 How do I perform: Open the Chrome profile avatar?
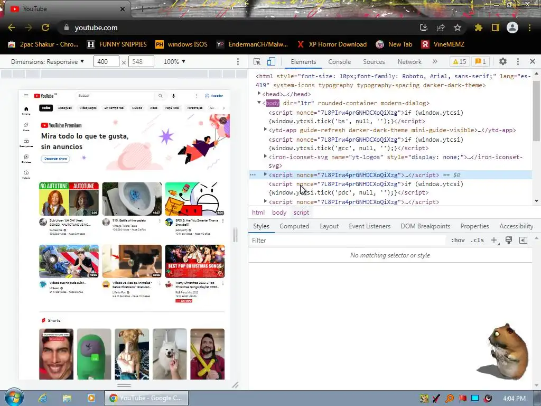click(x=512, y=27)
